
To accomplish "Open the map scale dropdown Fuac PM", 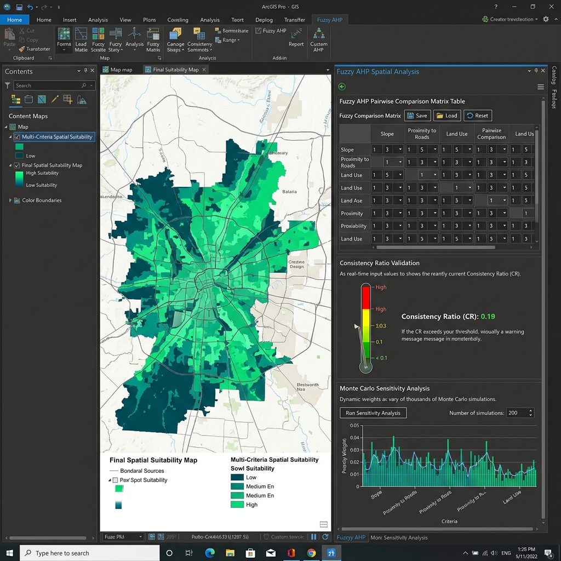I will coord(123,537).
